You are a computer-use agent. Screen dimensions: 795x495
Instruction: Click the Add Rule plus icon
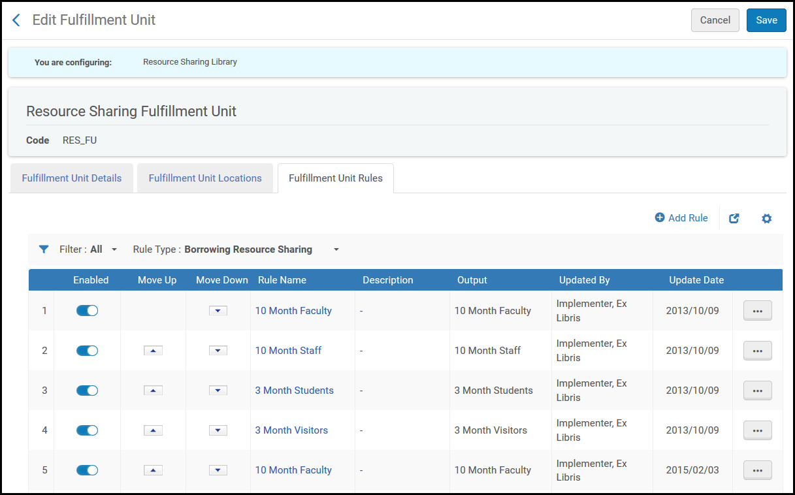(x=660, y=218)
